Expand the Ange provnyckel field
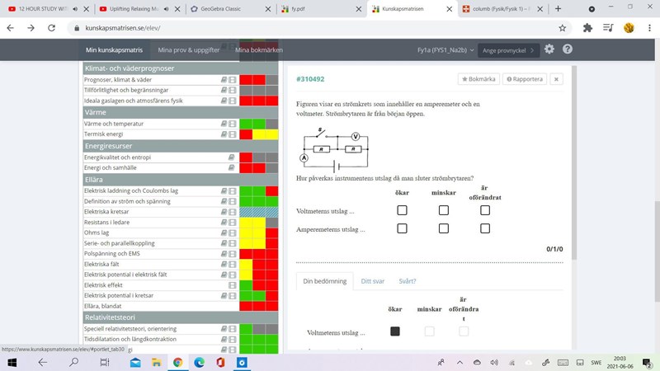 tap(509, 50)
